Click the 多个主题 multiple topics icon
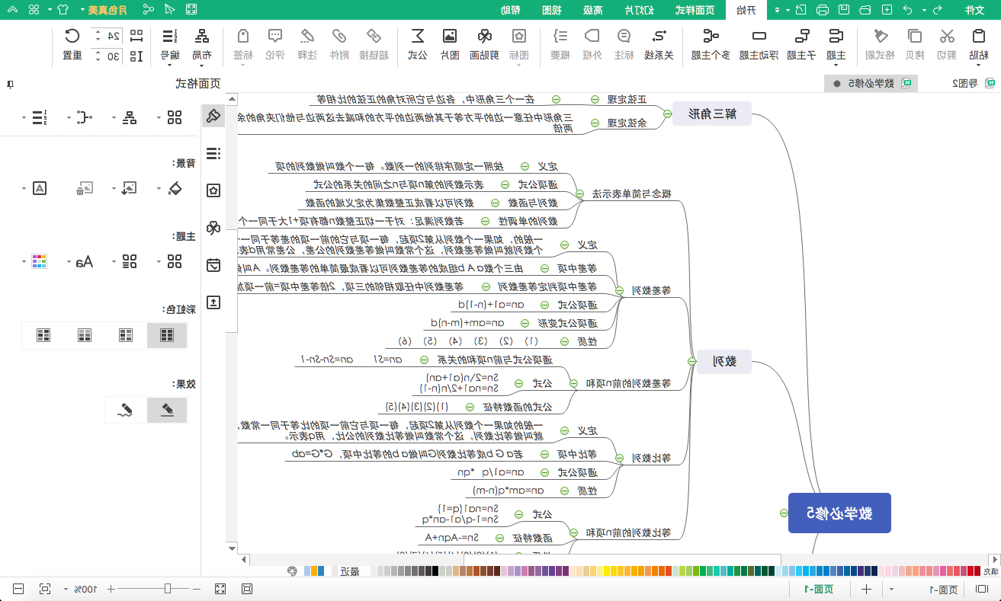 711,36
